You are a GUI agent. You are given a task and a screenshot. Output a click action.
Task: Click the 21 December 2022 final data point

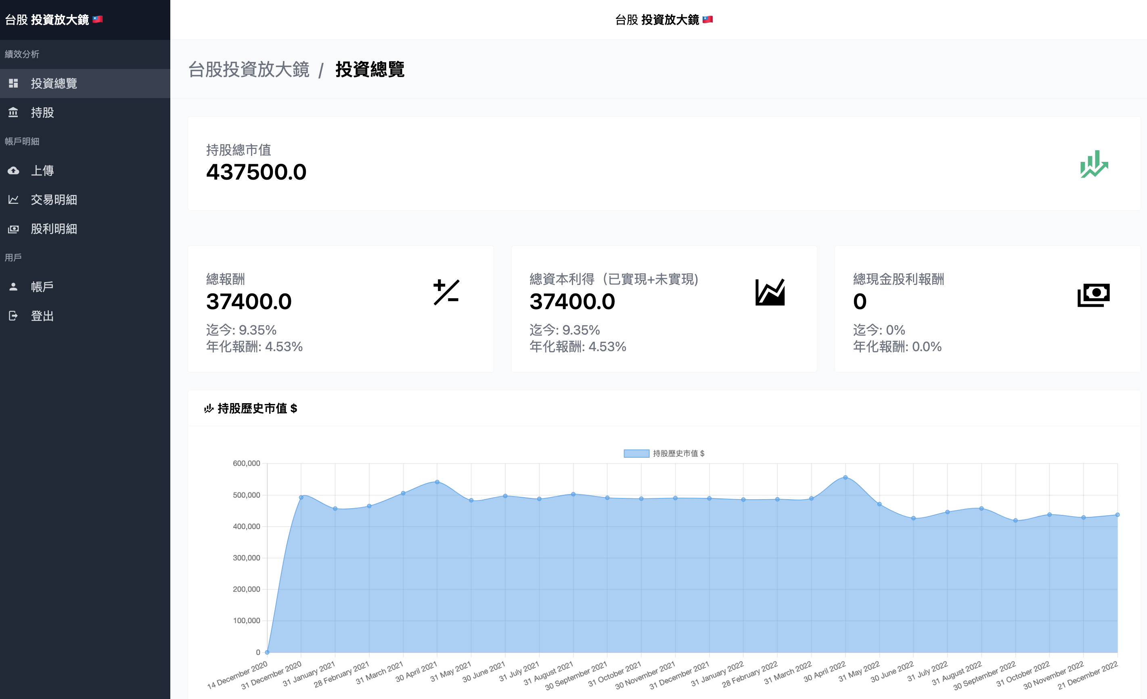tap(1117, 515)
